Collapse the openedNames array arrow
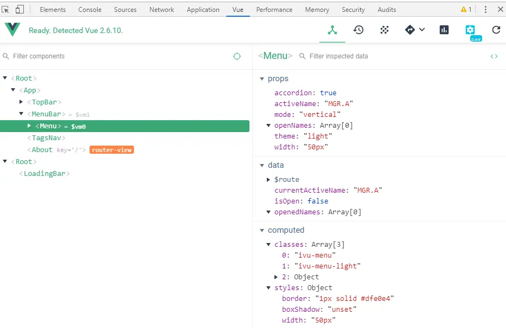The height and width of the screenshot is (328, 506). [268, 212]
